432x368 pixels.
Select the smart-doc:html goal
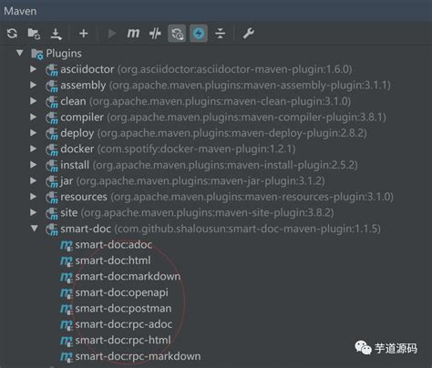[x=113, y=261]
